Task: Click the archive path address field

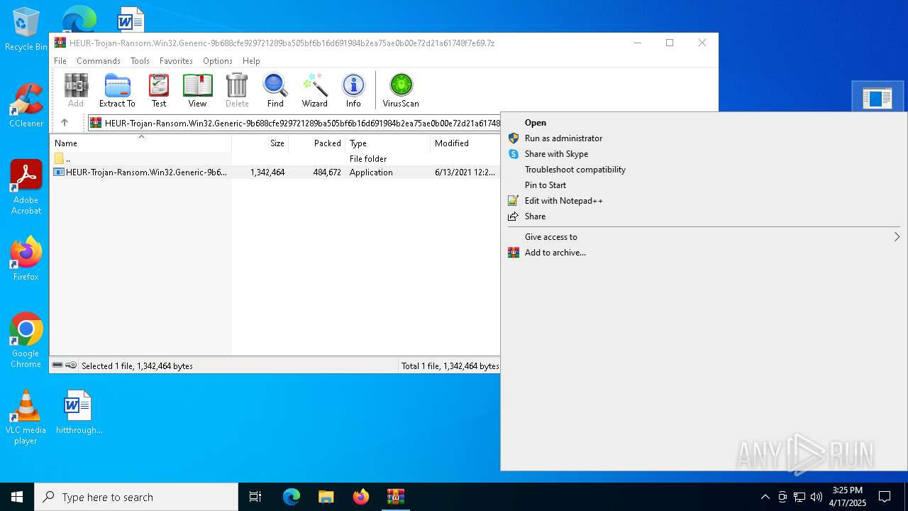Action: pyautogui.click(x=294, y=123)
